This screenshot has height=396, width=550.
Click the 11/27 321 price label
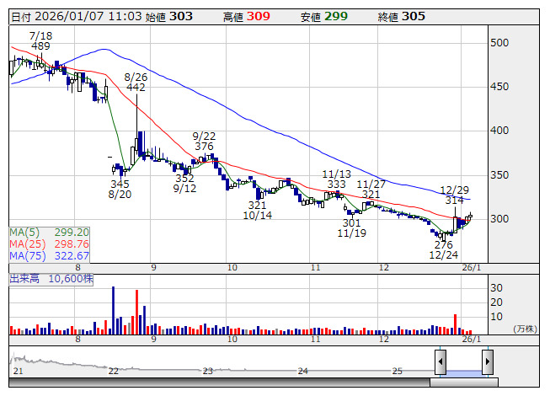(371, 190)
